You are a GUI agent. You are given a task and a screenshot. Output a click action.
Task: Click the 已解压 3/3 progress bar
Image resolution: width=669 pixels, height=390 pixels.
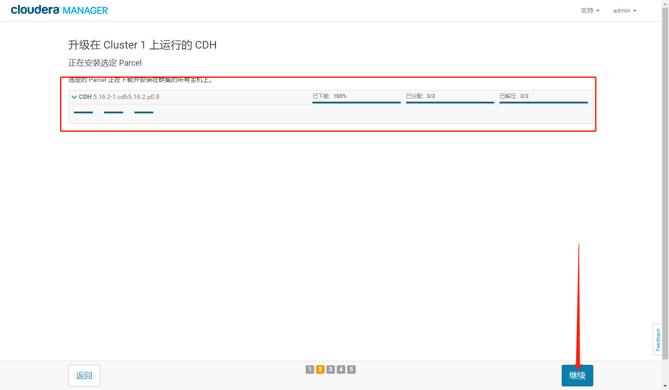pyautogui.click(x=543, y=102)
